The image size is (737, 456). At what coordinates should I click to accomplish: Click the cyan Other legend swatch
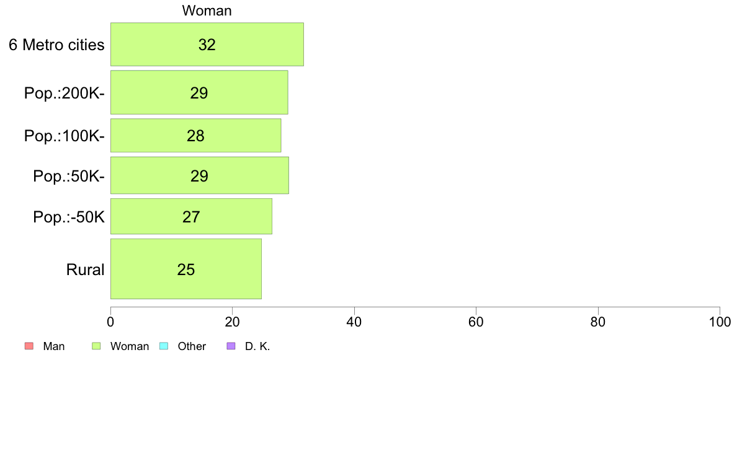tap(164, 346)
